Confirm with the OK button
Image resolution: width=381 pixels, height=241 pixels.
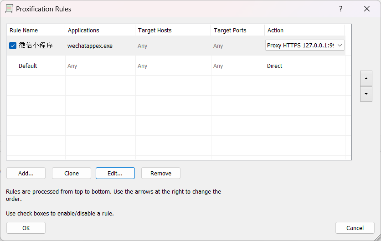26,228
